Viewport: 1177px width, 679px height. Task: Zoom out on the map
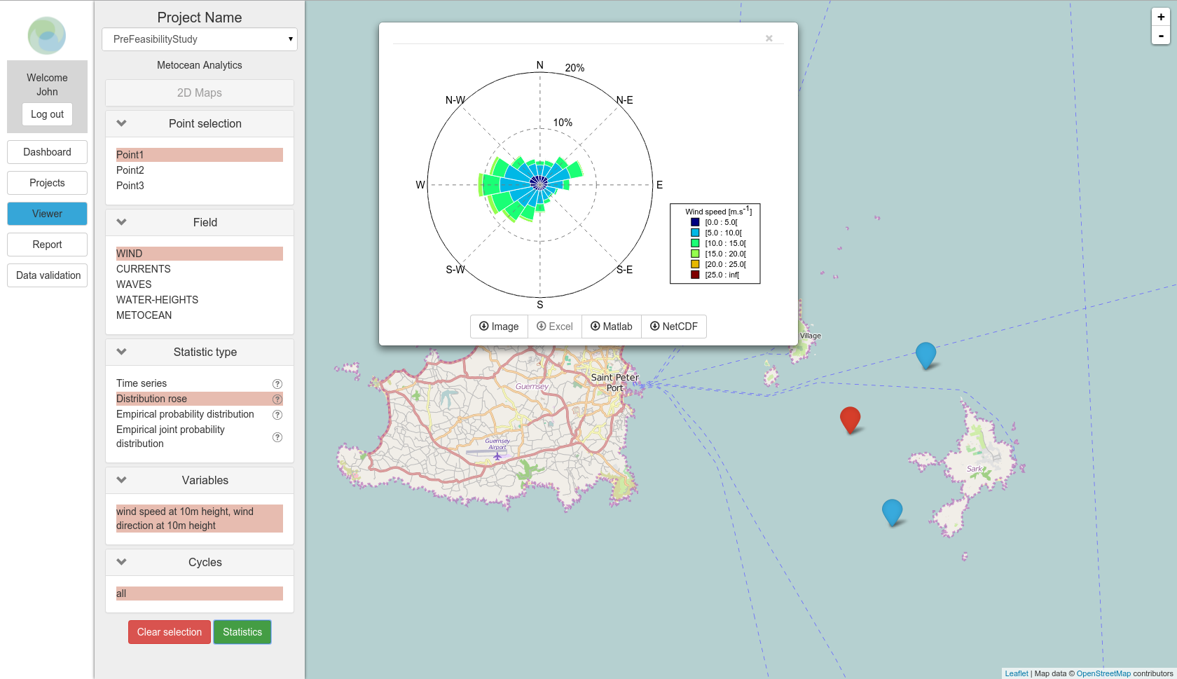pos(1161,36)
